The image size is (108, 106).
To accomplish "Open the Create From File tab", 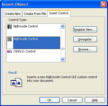I will [35, 14].
